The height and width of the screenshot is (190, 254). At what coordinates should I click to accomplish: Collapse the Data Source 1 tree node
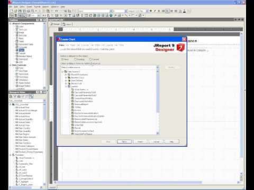click(x=62, y=72)
